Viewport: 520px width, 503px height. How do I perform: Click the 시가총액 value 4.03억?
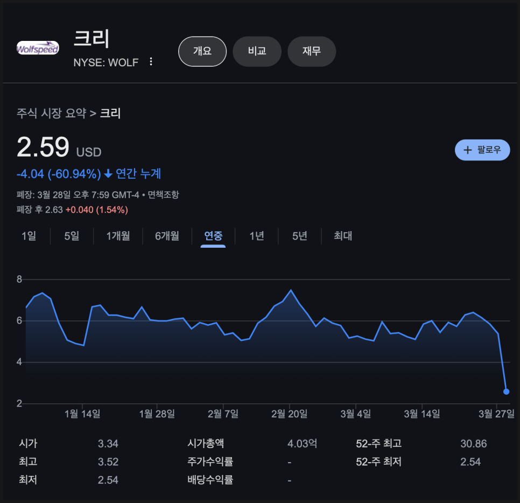tap(302, 444)
